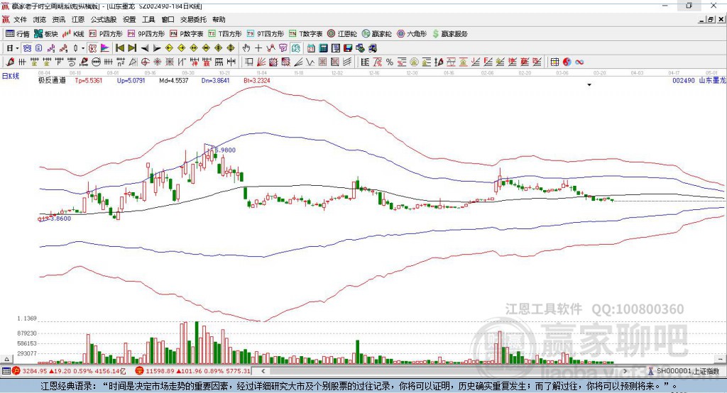
Task: Click the Dn=3.8641 value
Action: click(216, 80)
